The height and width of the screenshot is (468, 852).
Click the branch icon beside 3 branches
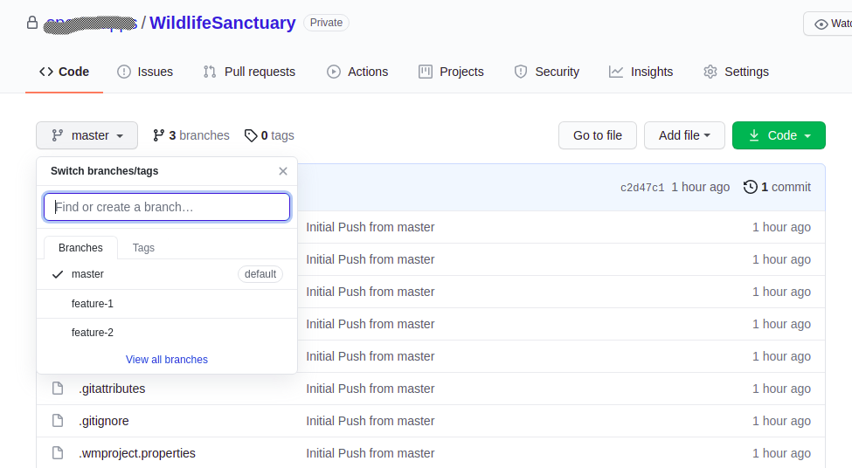tap(158, 135)
